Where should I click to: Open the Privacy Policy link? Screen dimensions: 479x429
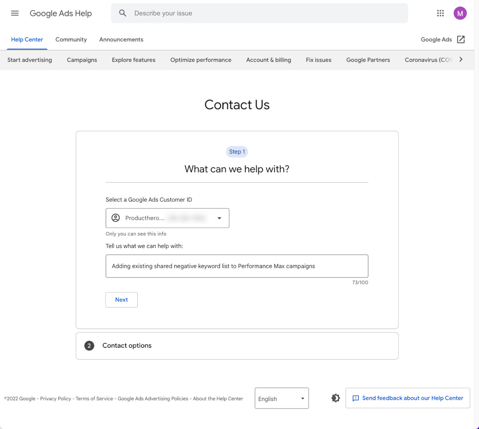pos(55,399)
